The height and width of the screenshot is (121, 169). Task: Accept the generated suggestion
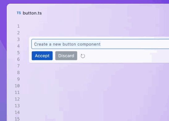(x=42, y=56)
